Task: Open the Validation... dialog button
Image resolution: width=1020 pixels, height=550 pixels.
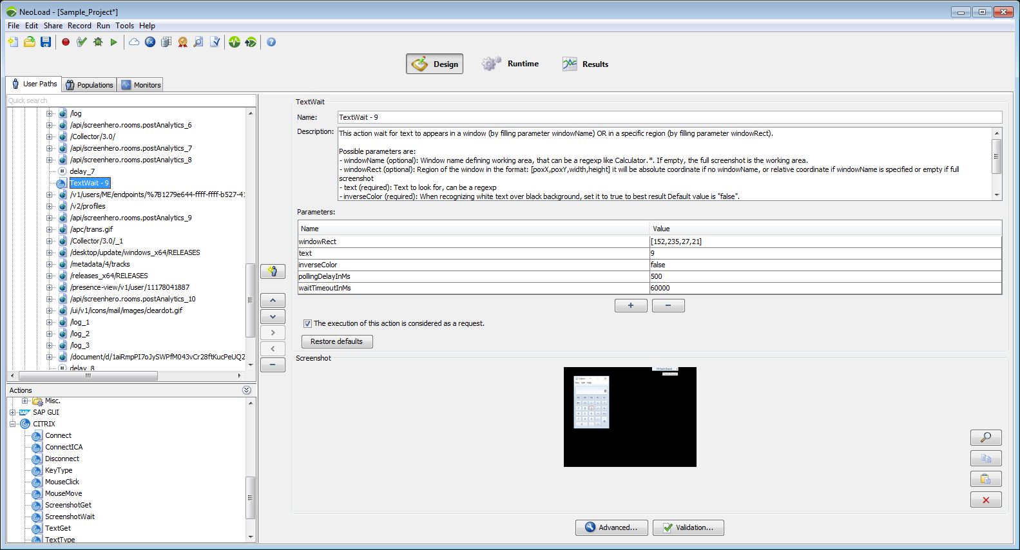Action: click(688, 527)
